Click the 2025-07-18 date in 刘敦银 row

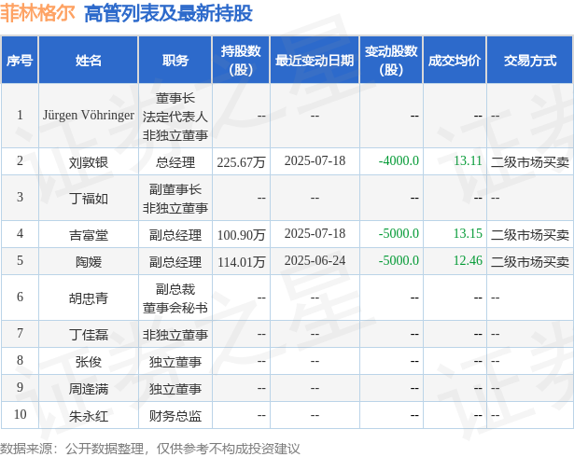tap(315, 160)
